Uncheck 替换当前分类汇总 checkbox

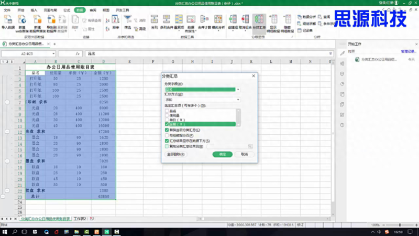click(x=167, y=130)
